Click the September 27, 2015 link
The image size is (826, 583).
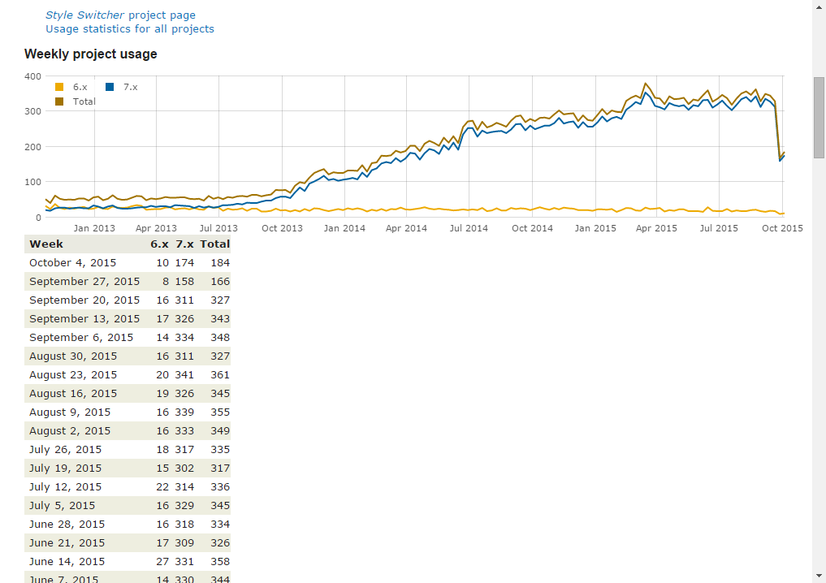click(x=84, y=281)
